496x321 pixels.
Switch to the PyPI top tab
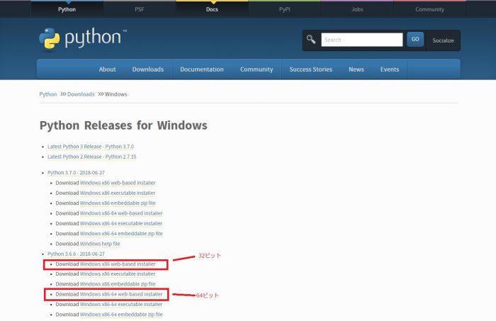click(284, 9)
